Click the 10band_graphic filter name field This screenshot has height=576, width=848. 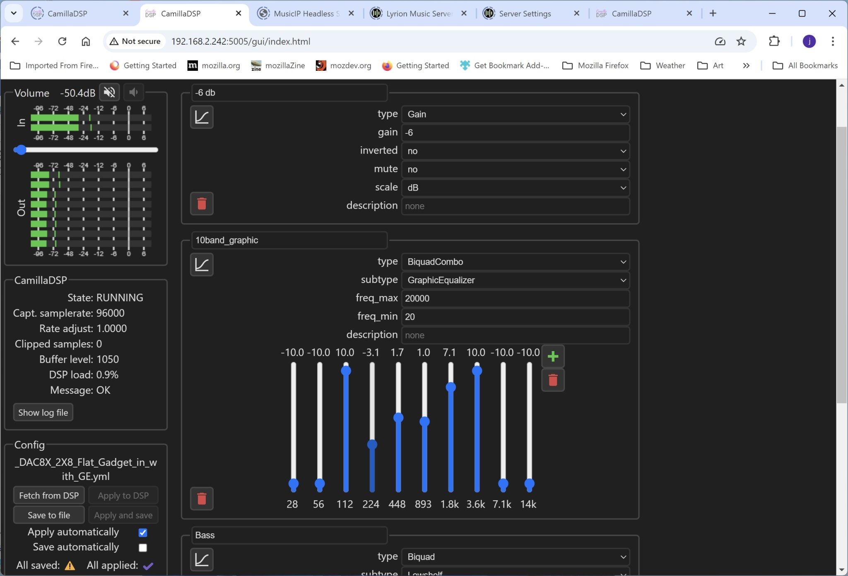[x=289, y=240]
